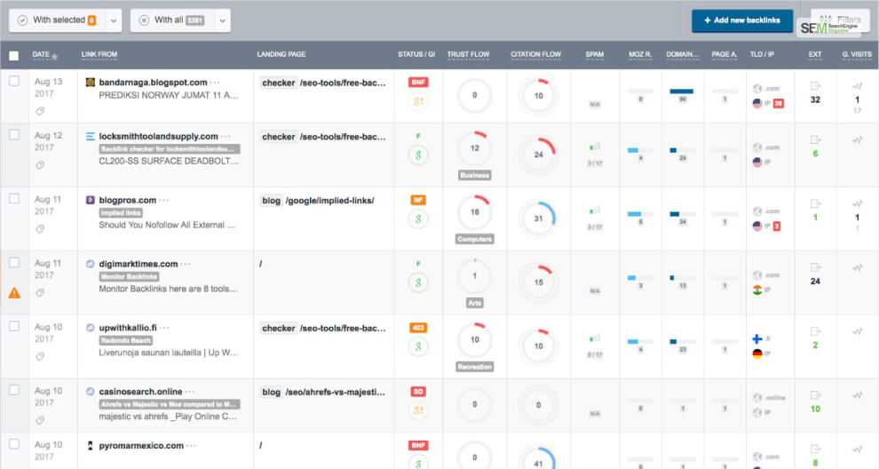Click the Google index icon in locksmithtoolandsupply.com row
Viewport: 879px width, 469px height.
click(418, 155)
